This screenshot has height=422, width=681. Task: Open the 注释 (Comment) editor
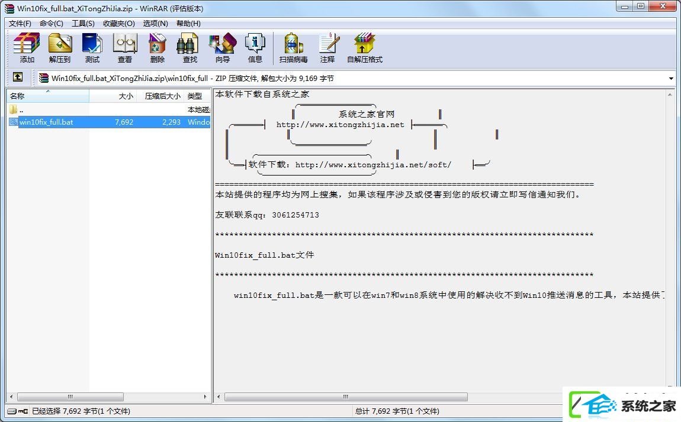point(328,48)
